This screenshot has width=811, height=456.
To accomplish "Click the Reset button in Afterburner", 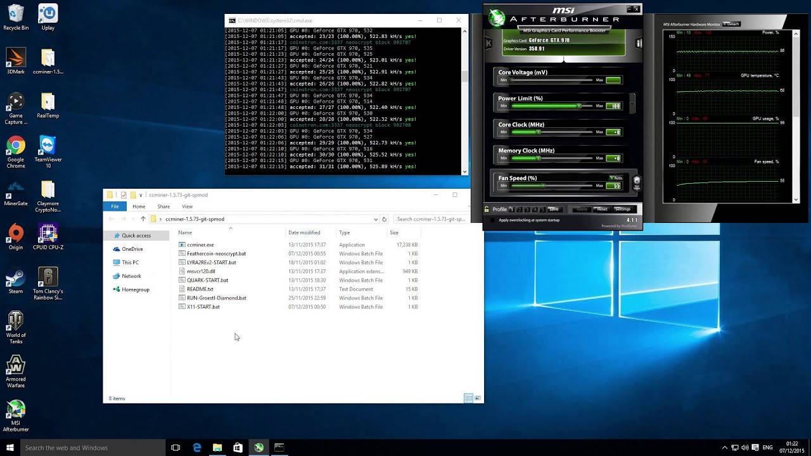I will pos(601,209).
